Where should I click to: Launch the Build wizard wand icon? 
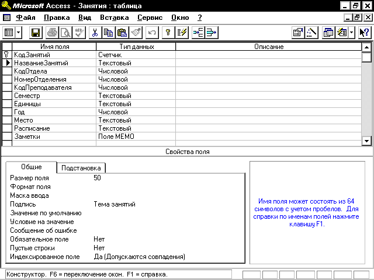[x=311, y=33]
